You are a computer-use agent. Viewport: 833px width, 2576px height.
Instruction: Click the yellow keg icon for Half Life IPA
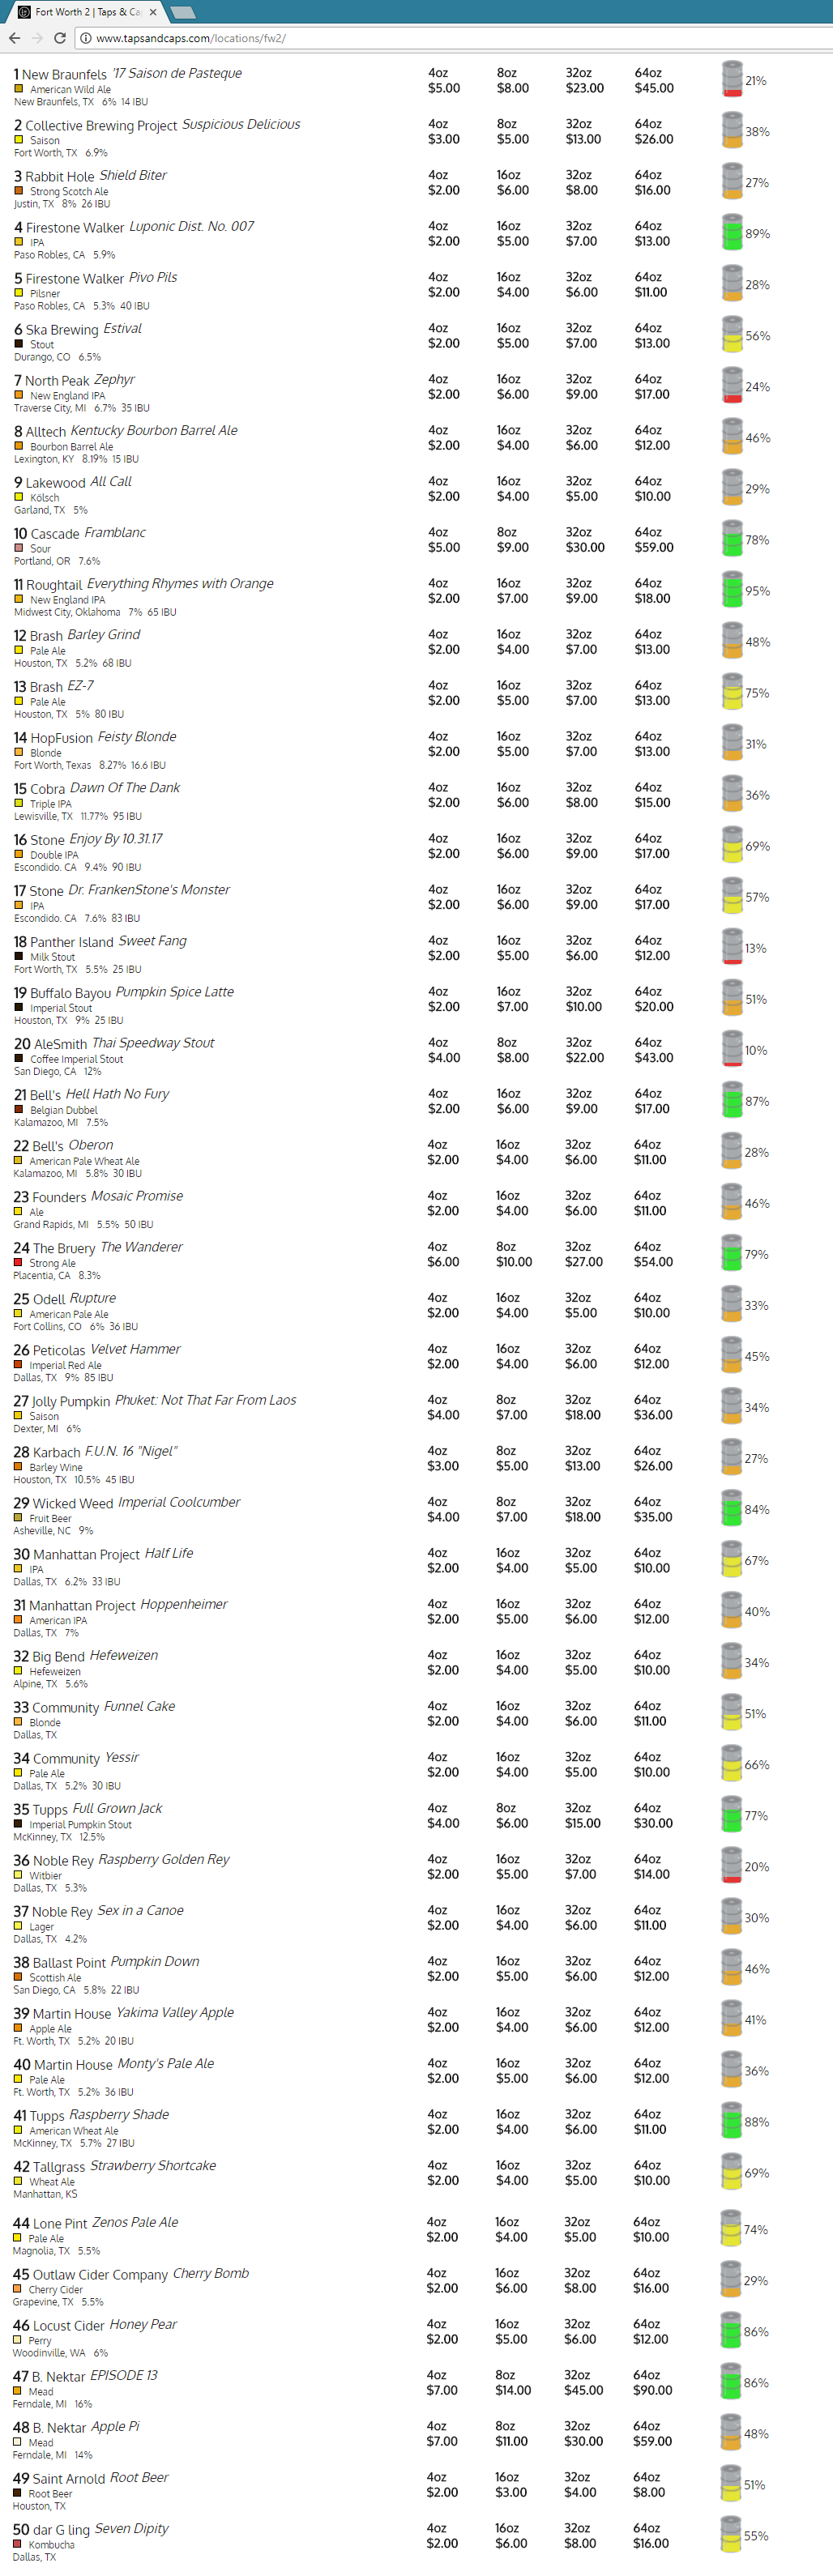tap(731, 1559)
